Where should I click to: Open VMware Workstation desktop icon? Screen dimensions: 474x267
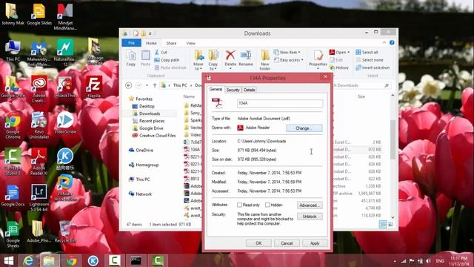(x=65, y=188)
